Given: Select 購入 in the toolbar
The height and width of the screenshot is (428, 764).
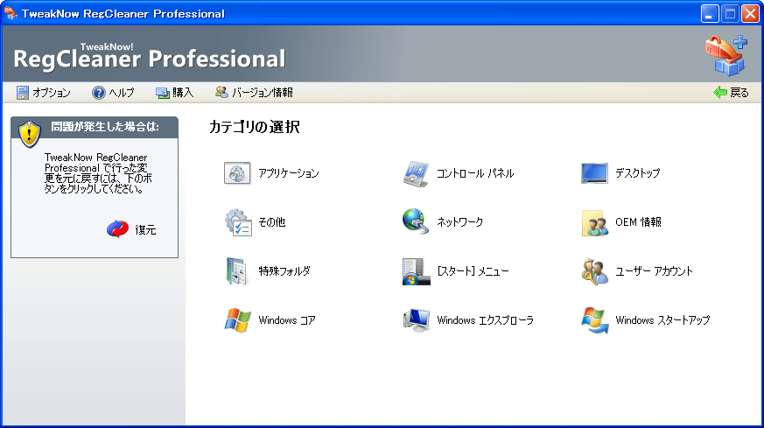Looking at the screenshot, I should 183,93.
